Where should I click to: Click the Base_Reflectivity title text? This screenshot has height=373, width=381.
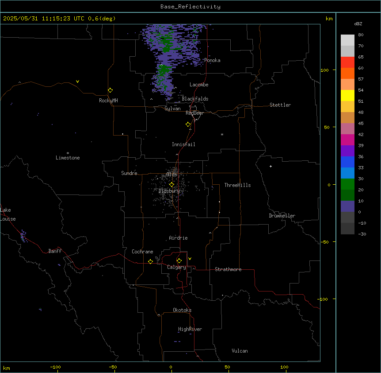click(190, 7)
